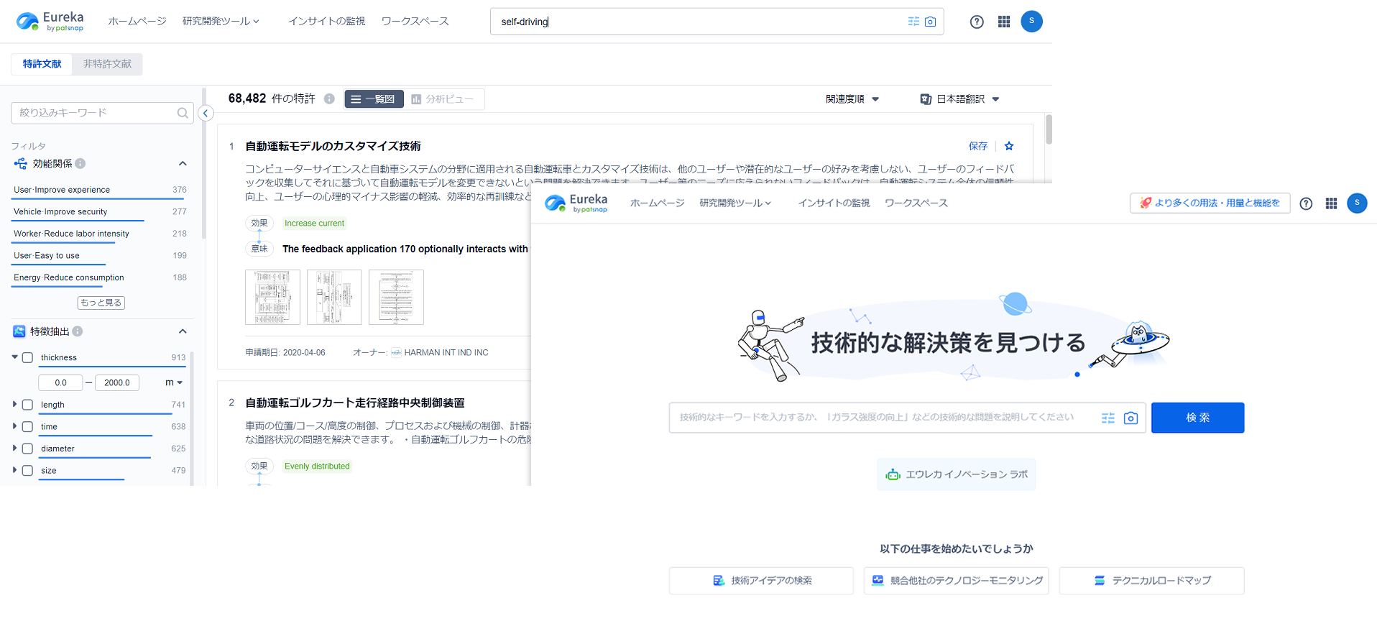The height and width of the screenshot is (634, 1377).
Task: Open the 関連度順 sort dropdown
Action: pos(852,99)
